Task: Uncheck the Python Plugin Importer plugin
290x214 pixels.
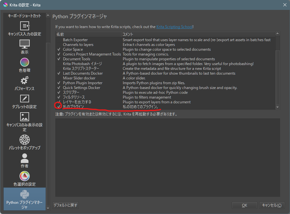Action: 59,83
